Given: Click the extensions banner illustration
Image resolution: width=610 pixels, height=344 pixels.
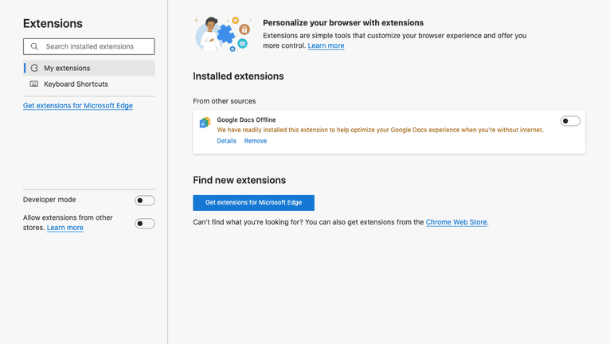Looking at the screenshot, I should click(222, 34).
